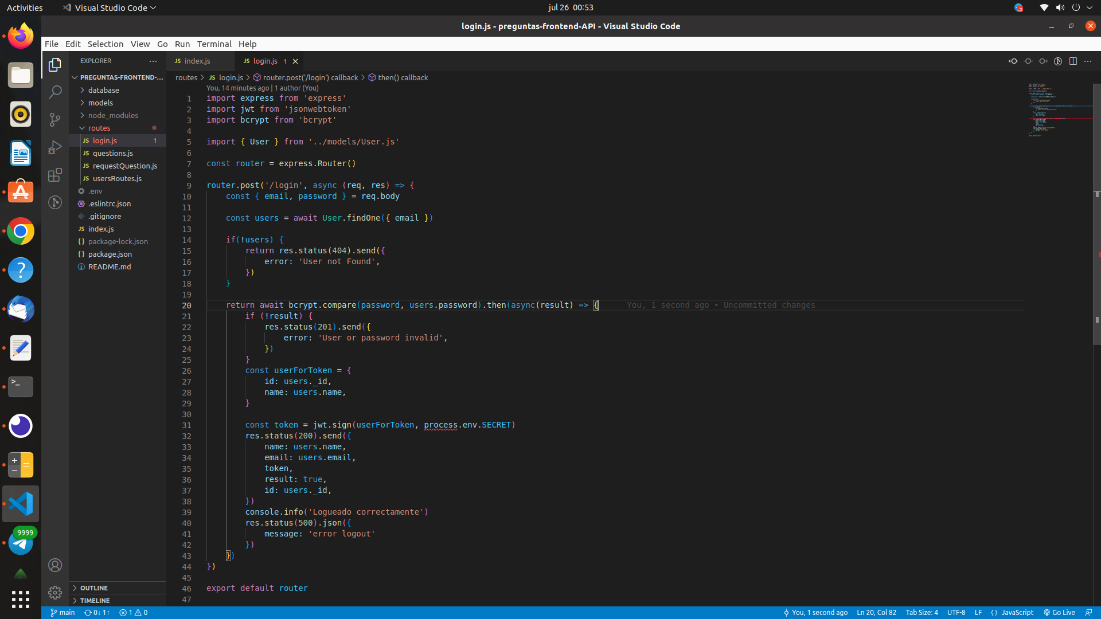Open the Extensions view
The width and height of the screenshot is (1101, 619).
[x=55, y=175]
